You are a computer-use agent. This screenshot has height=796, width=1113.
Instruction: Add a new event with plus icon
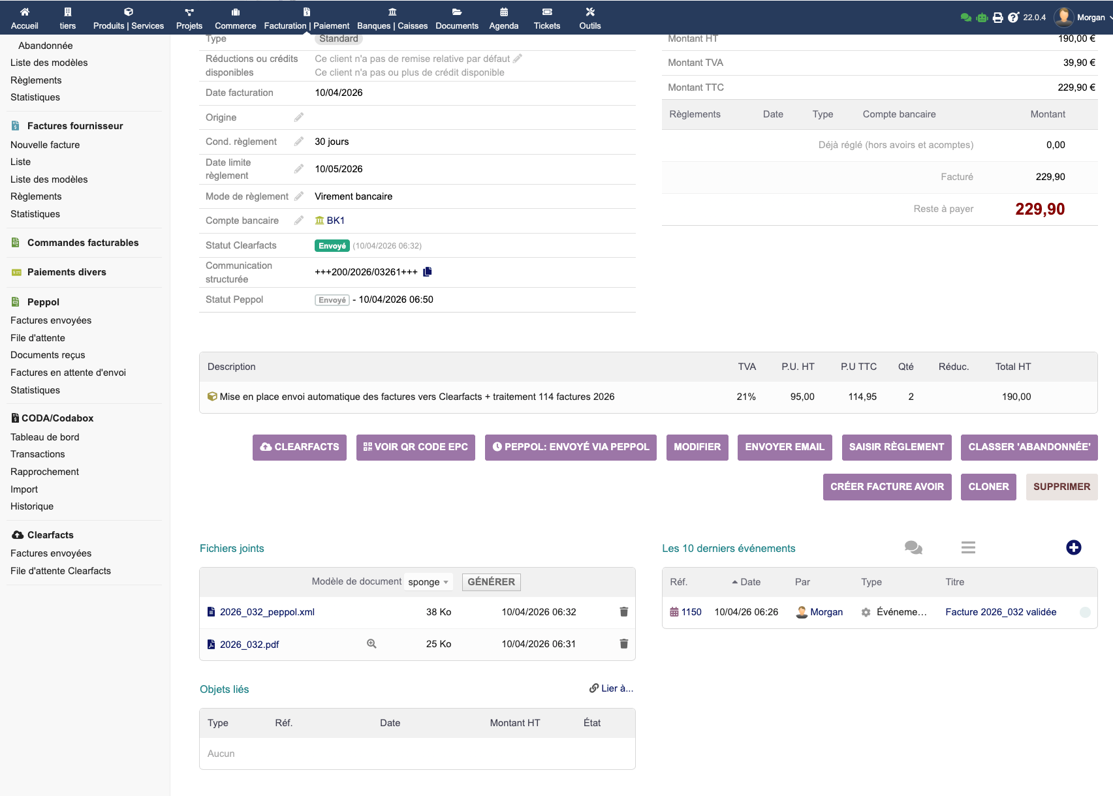(x=1073, y=548)
